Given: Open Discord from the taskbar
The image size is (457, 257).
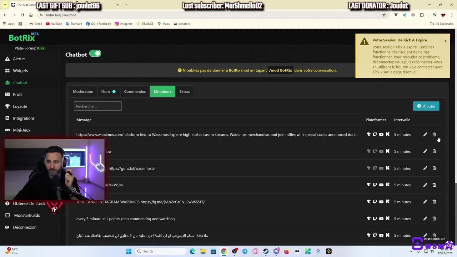Looking at the screenshot, I should tap(276, 251).
